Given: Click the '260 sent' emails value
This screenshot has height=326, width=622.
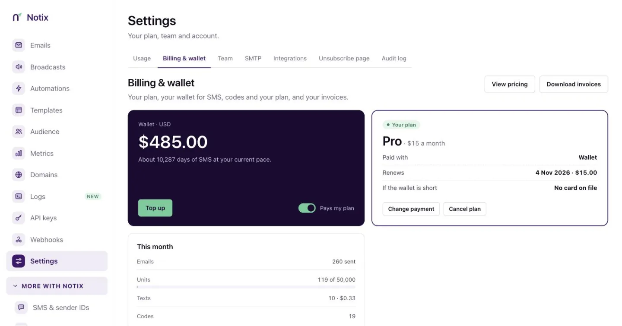Looking at the screenshot, I should (x=344, y=261).
